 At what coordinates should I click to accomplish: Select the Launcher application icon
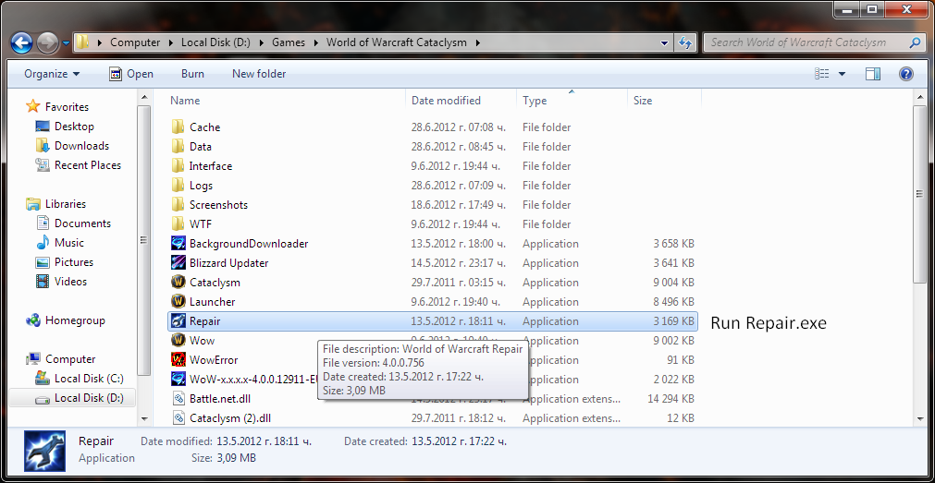point(178,302)
